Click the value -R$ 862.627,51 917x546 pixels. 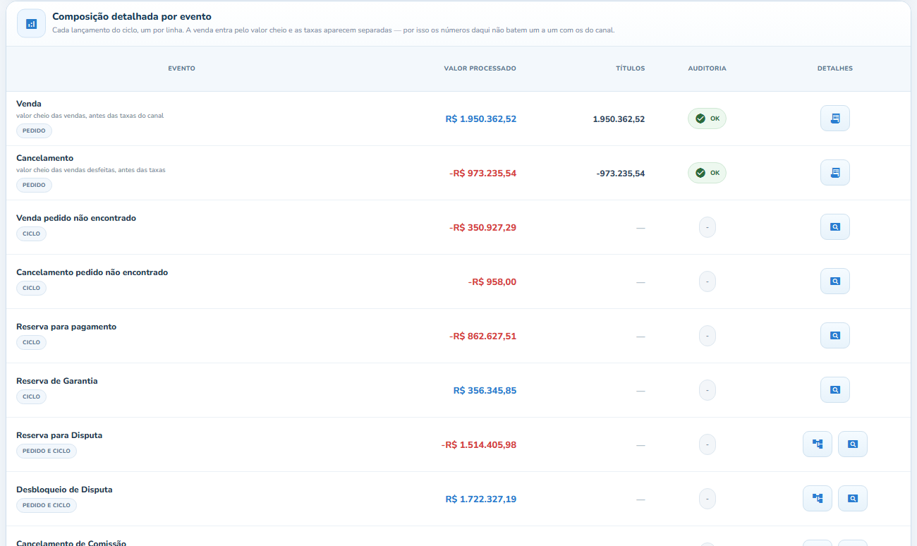pos(482,336)
